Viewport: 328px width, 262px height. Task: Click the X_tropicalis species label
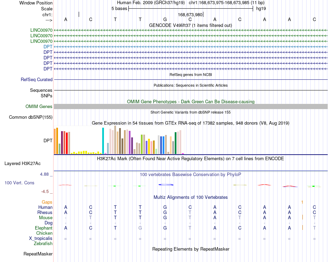(x=41, y=239)
